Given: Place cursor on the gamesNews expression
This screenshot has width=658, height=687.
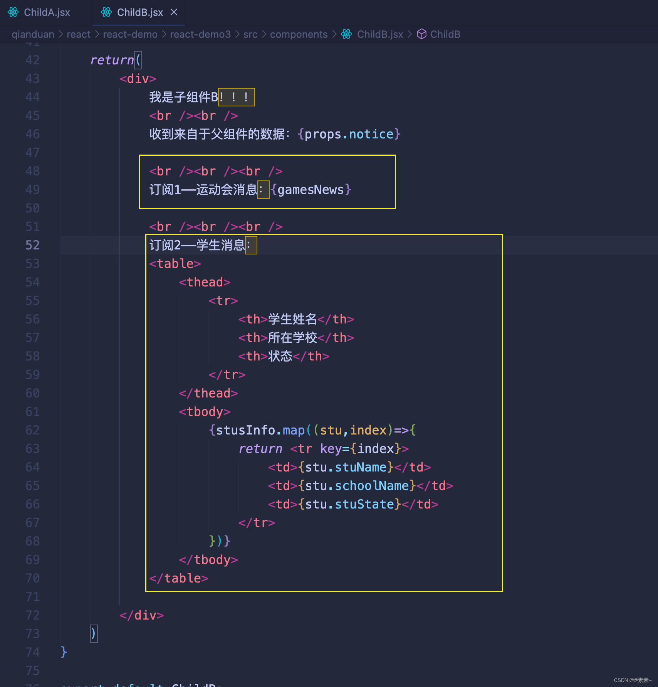Looking at the screenshot, I should coord(311,189).
